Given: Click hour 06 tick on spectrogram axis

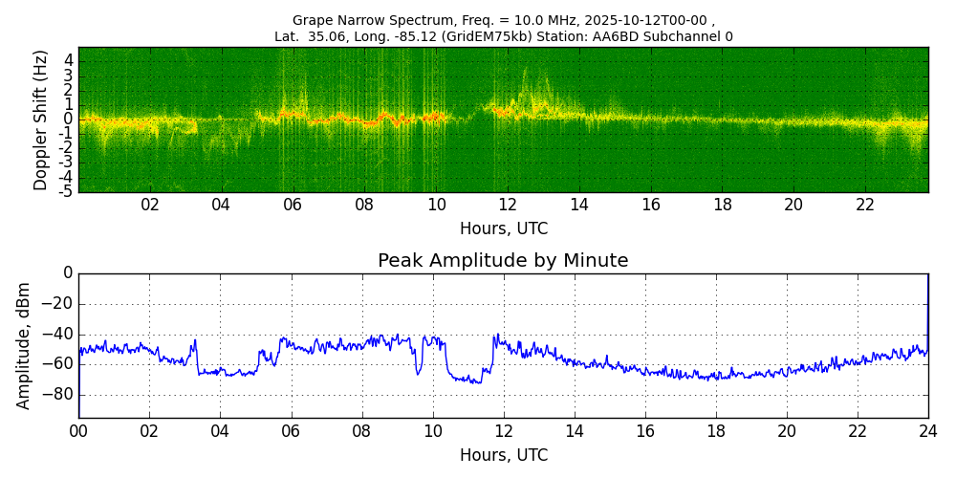Looking at the screenshot, I should (293, 206).
